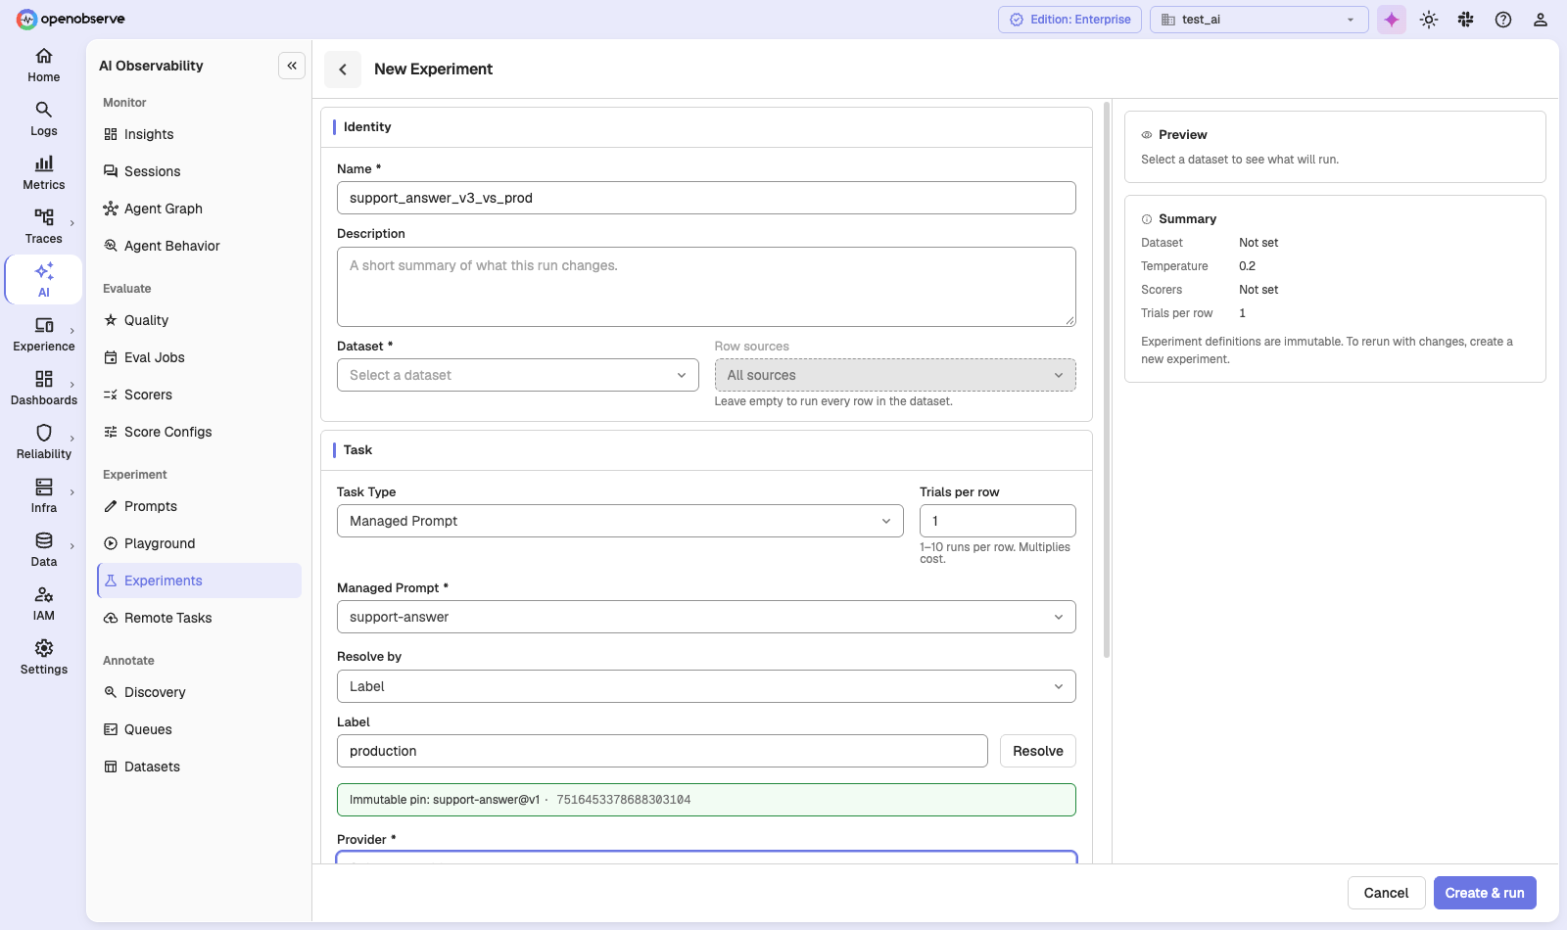Select Playground in Experiment menu

pyautogui.click(x=199, y=543)
